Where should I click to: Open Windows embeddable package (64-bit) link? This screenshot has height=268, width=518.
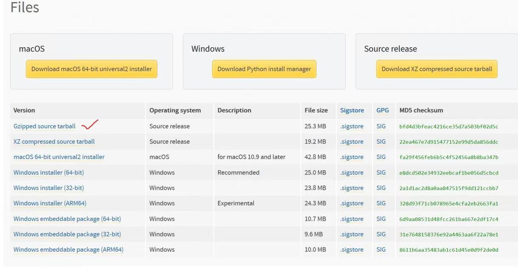67,219
